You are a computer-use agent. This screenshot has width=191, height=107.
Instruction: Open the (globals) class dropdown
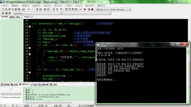pyautogui.click(x=38, y=13)
